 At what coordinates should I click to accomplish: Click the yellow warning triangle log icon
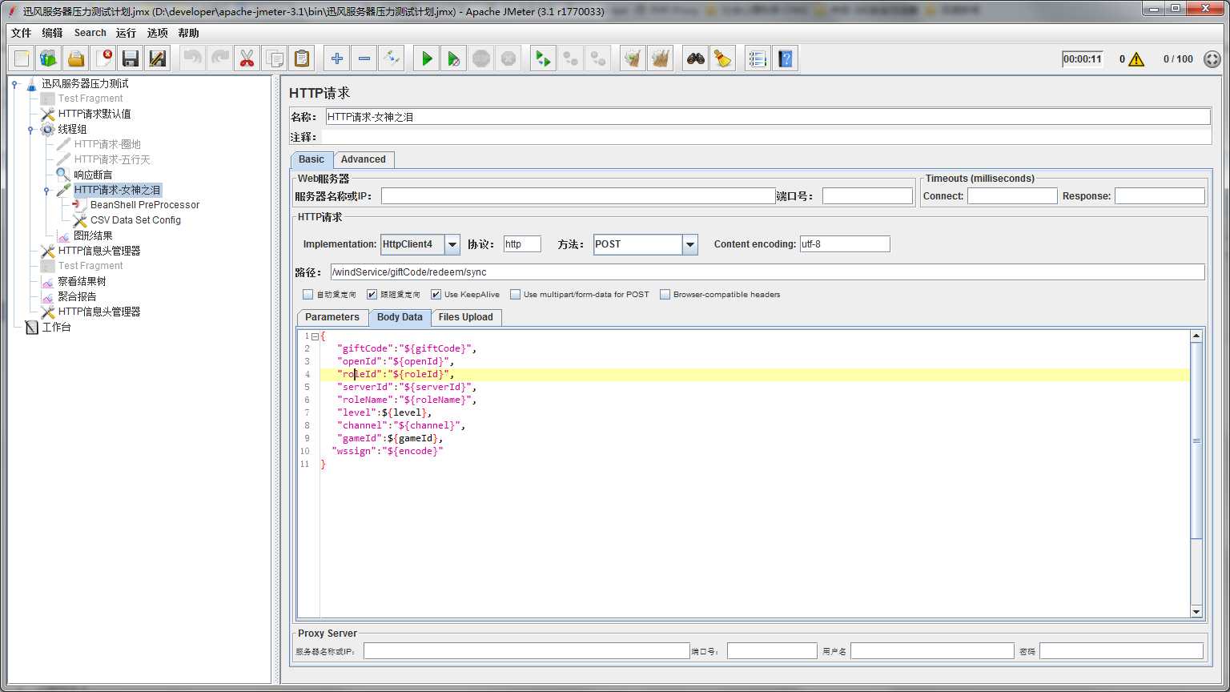(x=1136, y=59)
